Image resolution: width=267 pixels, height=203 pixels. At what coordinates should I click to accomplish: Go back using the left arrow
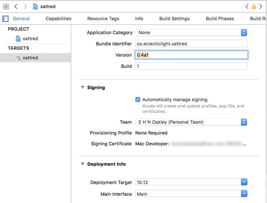16,6
